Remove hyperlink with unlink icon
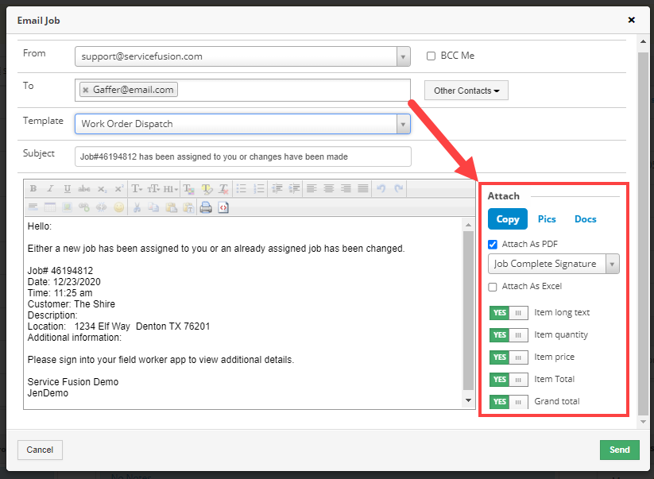 point(102,207)
